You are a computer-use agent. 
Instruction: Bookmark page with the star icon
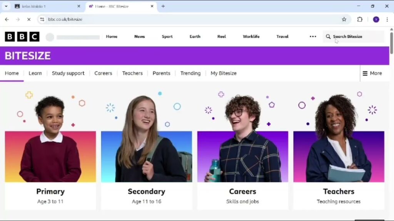(x=344, y=19)
